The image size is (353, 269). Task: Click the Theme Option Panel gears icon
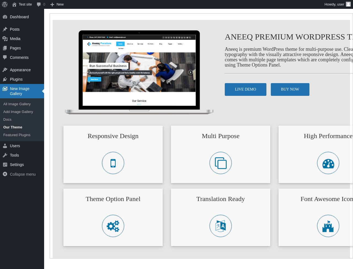[x=113, y=226]
